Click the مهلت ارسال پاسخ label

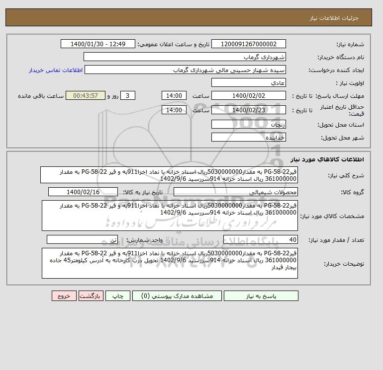pyautogui.click(x=340, y=96)
